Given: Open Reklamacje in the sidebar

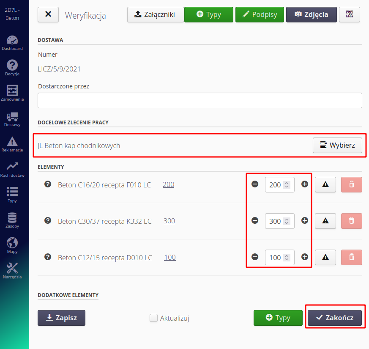Looking at the screenshot, I should coord(12,144).
